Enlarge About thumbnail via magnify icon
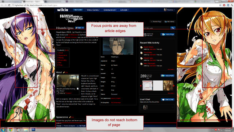234x132 pixels. coord(78,89)
